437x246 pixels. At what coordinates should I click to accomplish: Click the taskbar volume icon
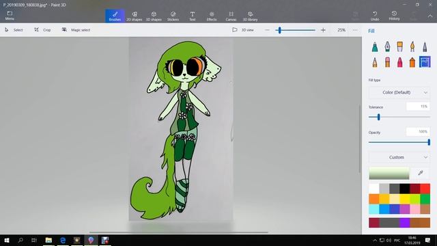389,240
